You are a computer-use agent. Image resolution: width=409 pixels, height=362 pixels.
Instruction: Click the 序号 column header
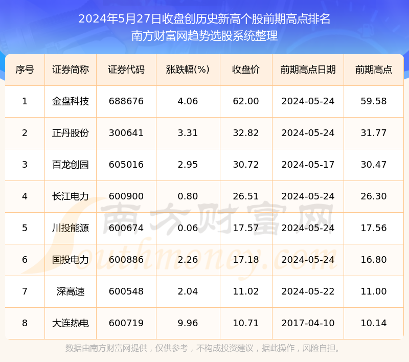tap(25, 70)
